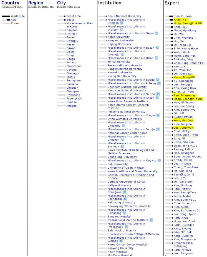The height and width of the screenshot is (257, 207).
Task: Click the Region column heading
Action: pyautogui.click(x=36, y=3)
